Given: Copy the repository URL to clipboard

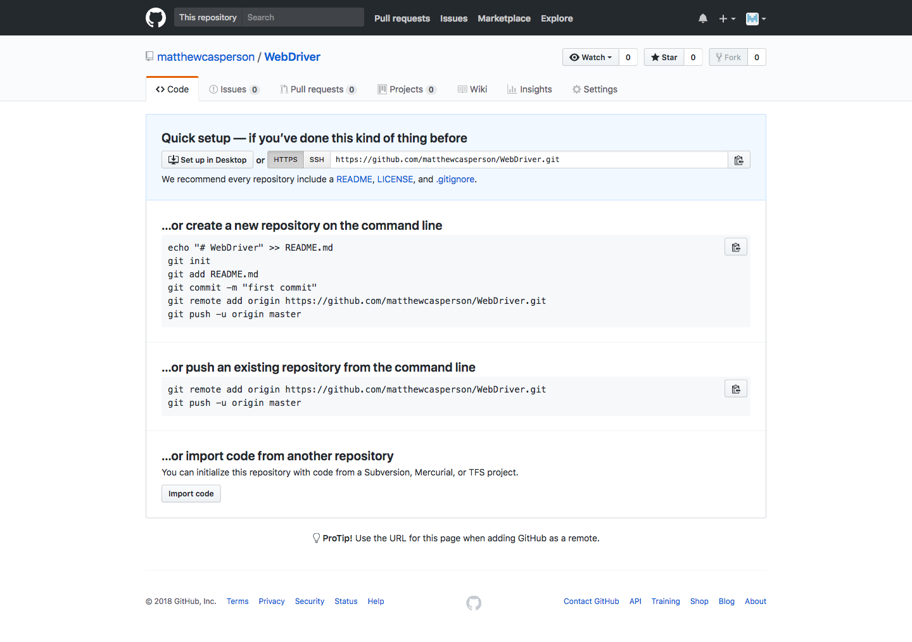Looking at the screenshot, I should coord(738,160).
